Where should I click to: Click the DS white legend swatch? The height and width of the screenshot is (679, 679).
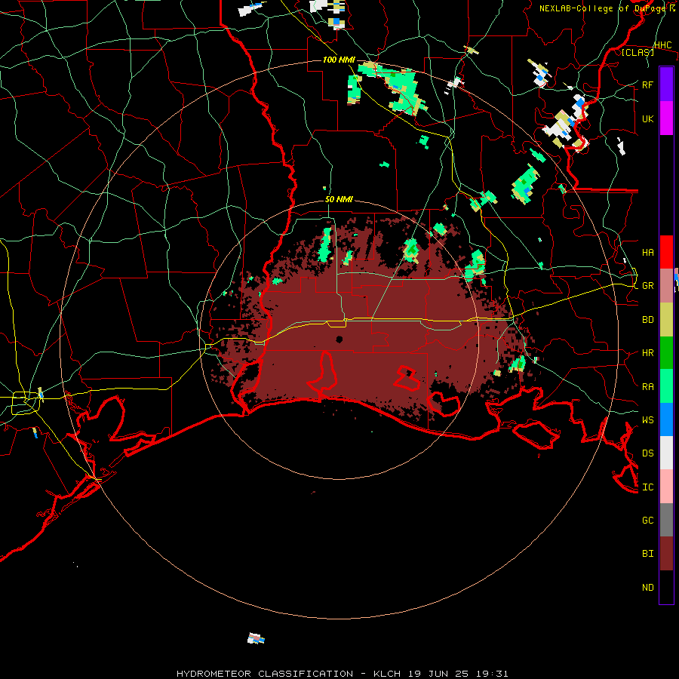pos(666,453)
